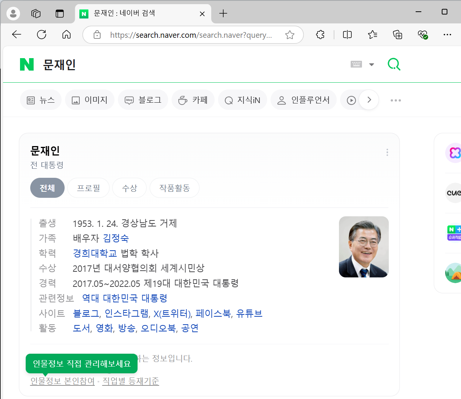Open a new browser tab
Screen dimensions: 461x399
tap(223, 14)
